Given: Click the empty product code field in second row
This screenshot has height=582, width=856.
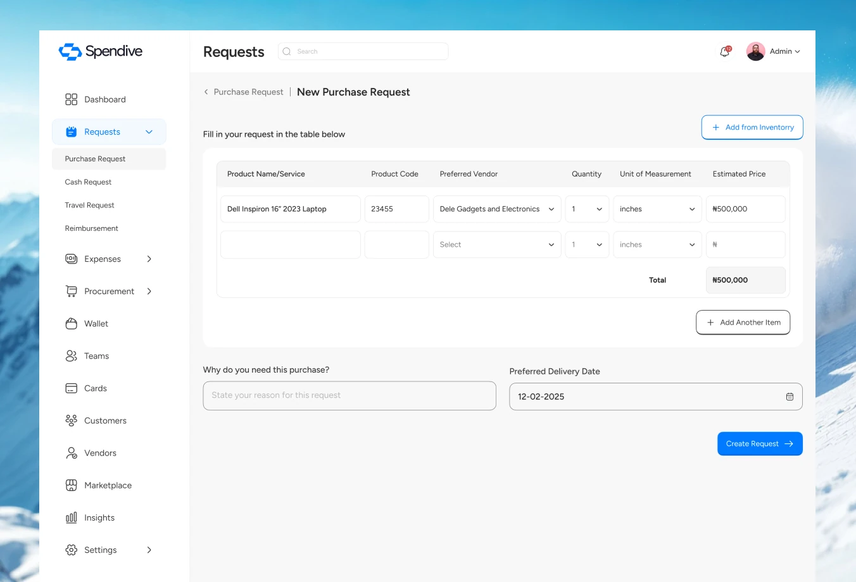Looking at the screenshot, I should [397, 244].
